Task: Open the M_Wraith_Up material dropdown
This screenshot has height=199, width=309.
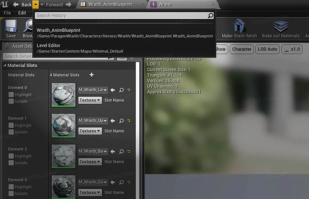Action: point(93,120)
